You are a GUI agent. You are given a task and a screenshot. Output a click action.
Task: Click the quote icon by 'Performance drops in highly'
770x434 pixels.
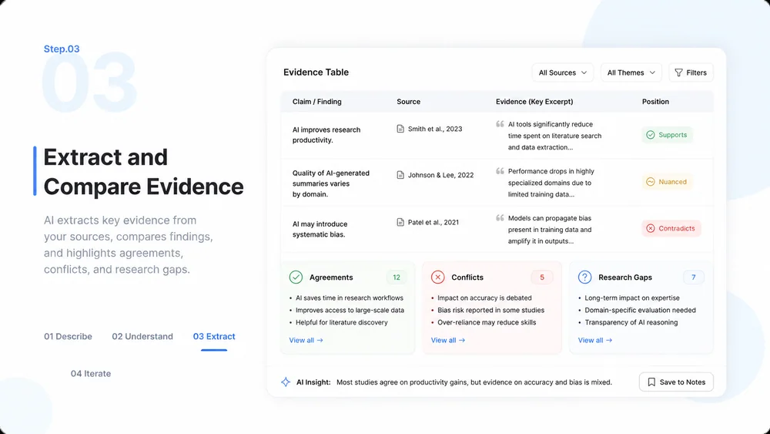[x=500, y=171]
